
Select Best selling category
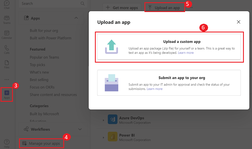(x=39, y=80)
